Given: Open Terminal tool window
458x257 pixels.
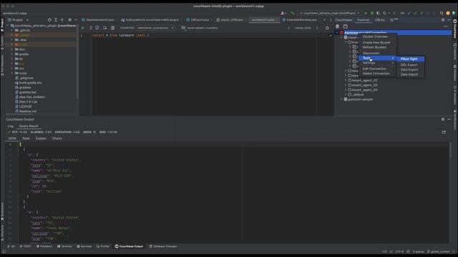Looking at the screenshot, I should pyautogui.click(x=64, y=246).
